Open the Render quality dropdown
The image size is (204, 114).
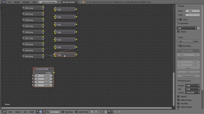pyautogui.click(x=193, y=85)
